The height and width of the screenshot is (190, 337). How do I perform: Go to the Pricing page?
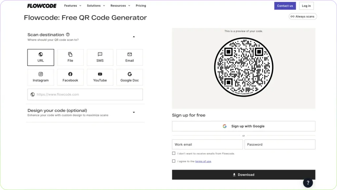pyautogui.click(x=141, y=6)
